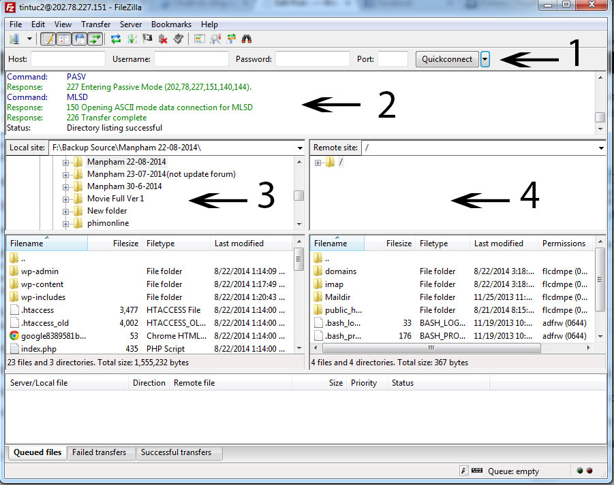Click the Port input field

pos(393,59)
